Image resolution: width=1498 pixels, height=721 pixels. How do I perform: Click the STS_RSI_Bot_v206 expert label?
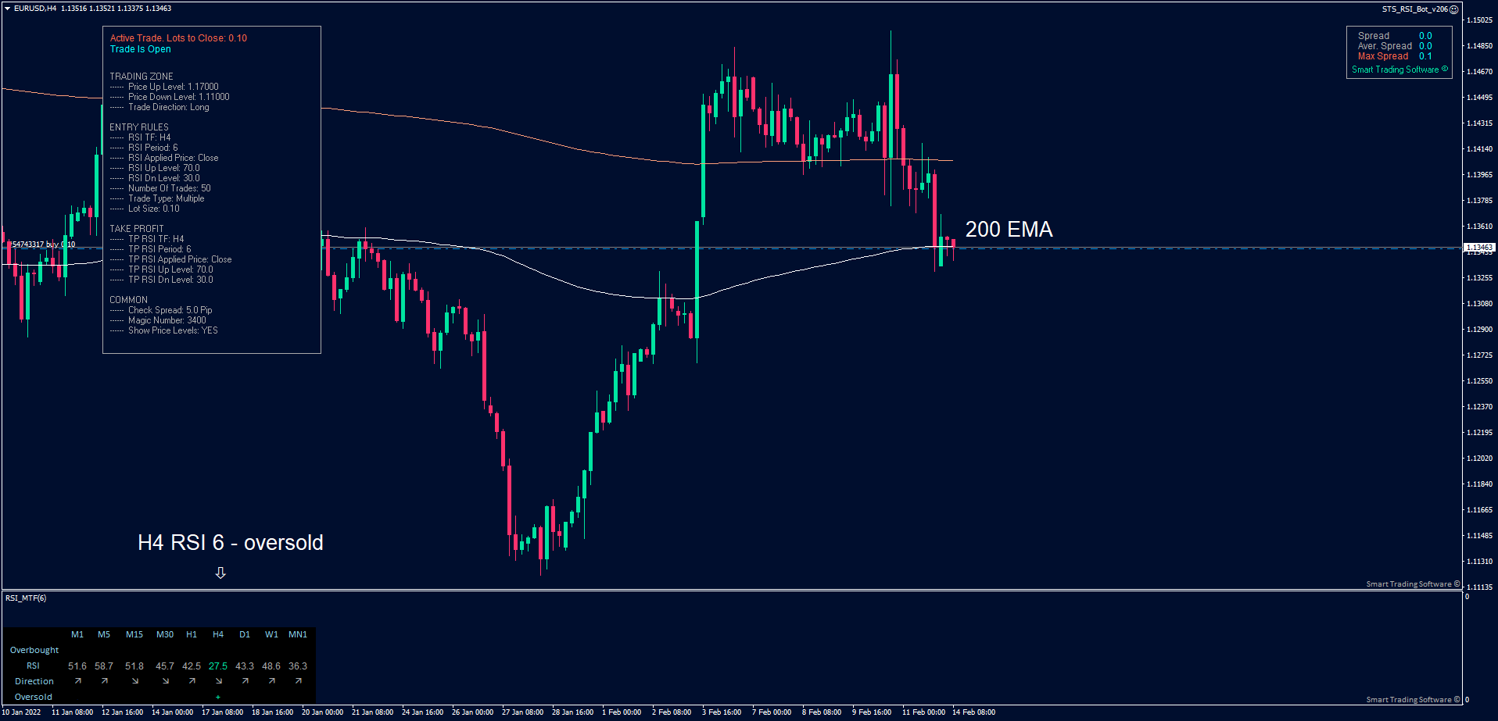coord(1414,9)
